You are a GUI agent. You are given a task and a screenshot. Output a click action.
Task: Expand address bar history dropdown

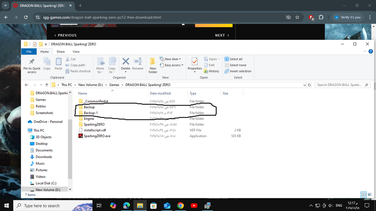(x=305, y=85)
